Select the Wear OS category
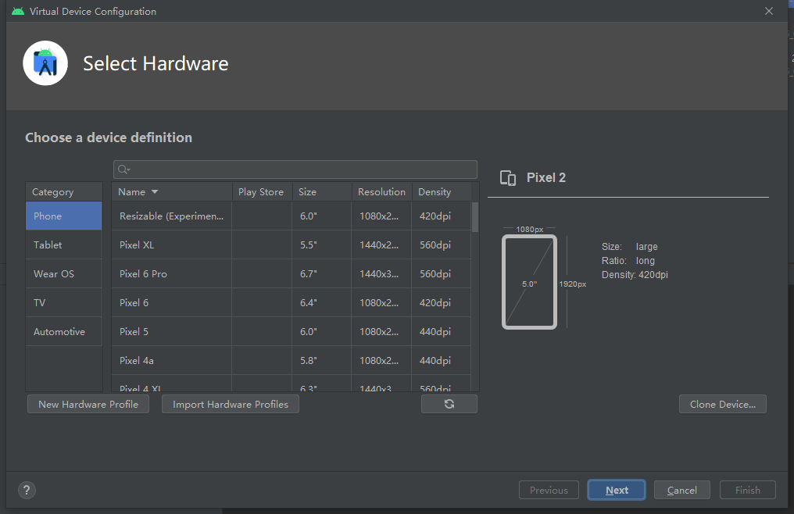Screen dimensions: 794x514 64,273
